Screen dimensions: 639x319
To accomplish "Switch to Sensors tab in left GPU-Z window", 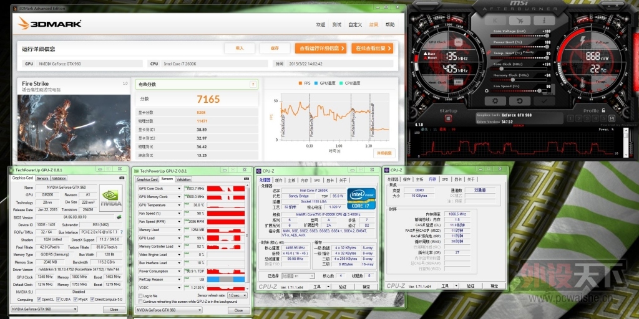I will point(43,178).
